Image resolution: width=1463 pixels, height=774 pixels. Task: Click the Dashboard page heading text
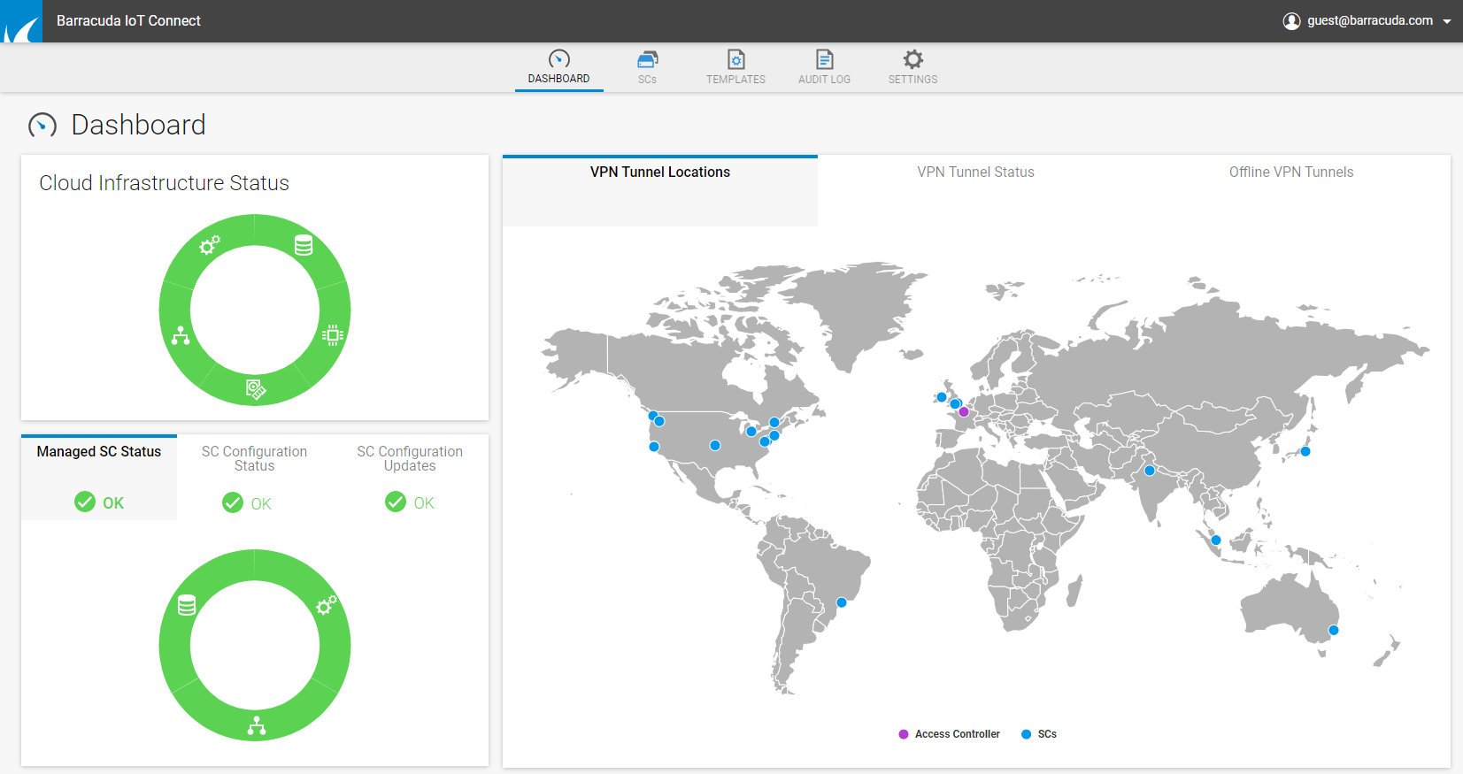click(139, 125)
